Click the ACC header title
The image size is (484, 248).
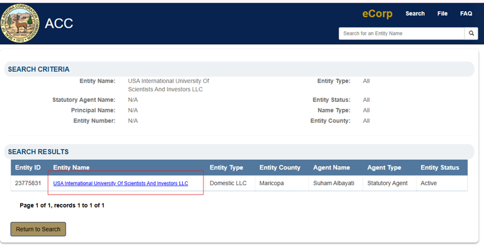59,23
